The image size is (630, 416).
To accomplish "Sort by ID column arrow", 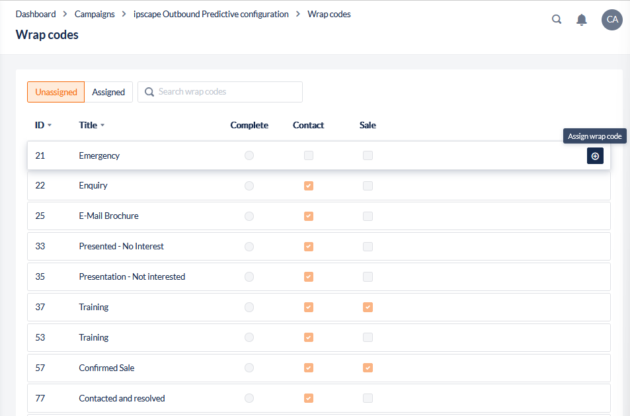I will point(50,126).
